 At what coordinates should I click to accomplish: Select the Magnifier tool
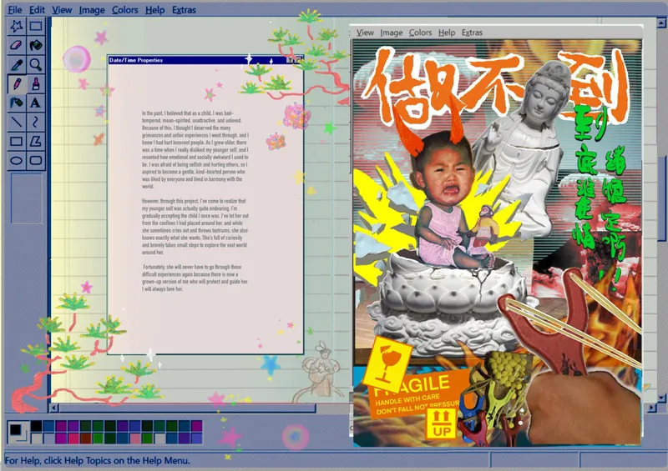tap(35, 65)
